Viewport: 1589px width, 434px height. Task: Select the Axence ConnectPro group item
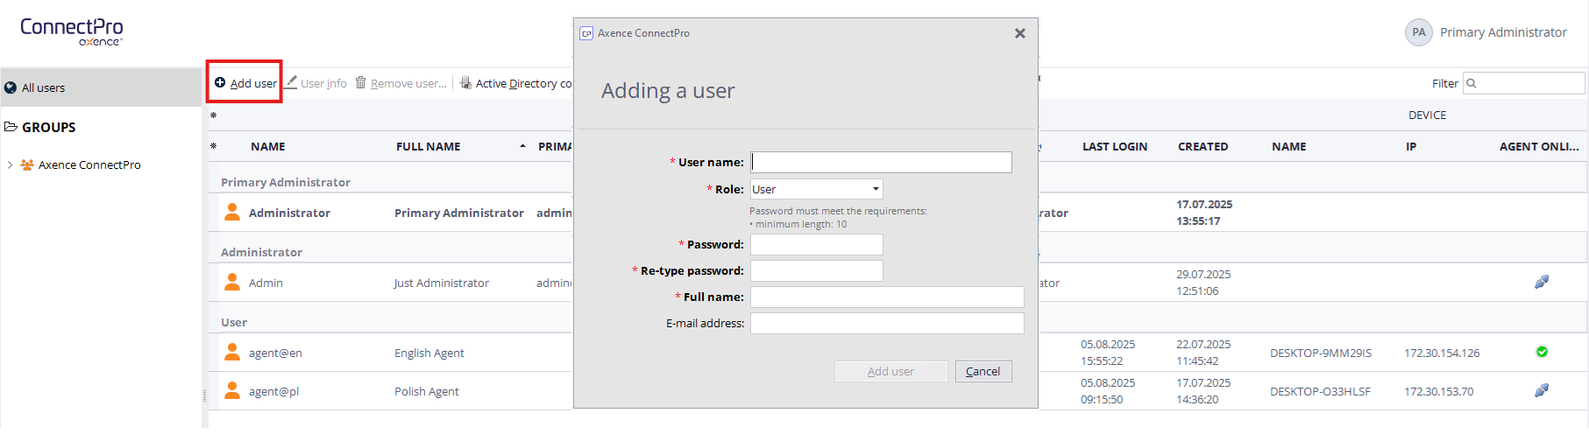[89, 164]
